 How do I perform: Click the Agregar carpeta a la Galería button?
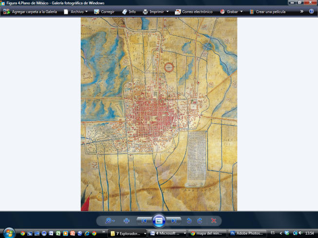[30, 12]
